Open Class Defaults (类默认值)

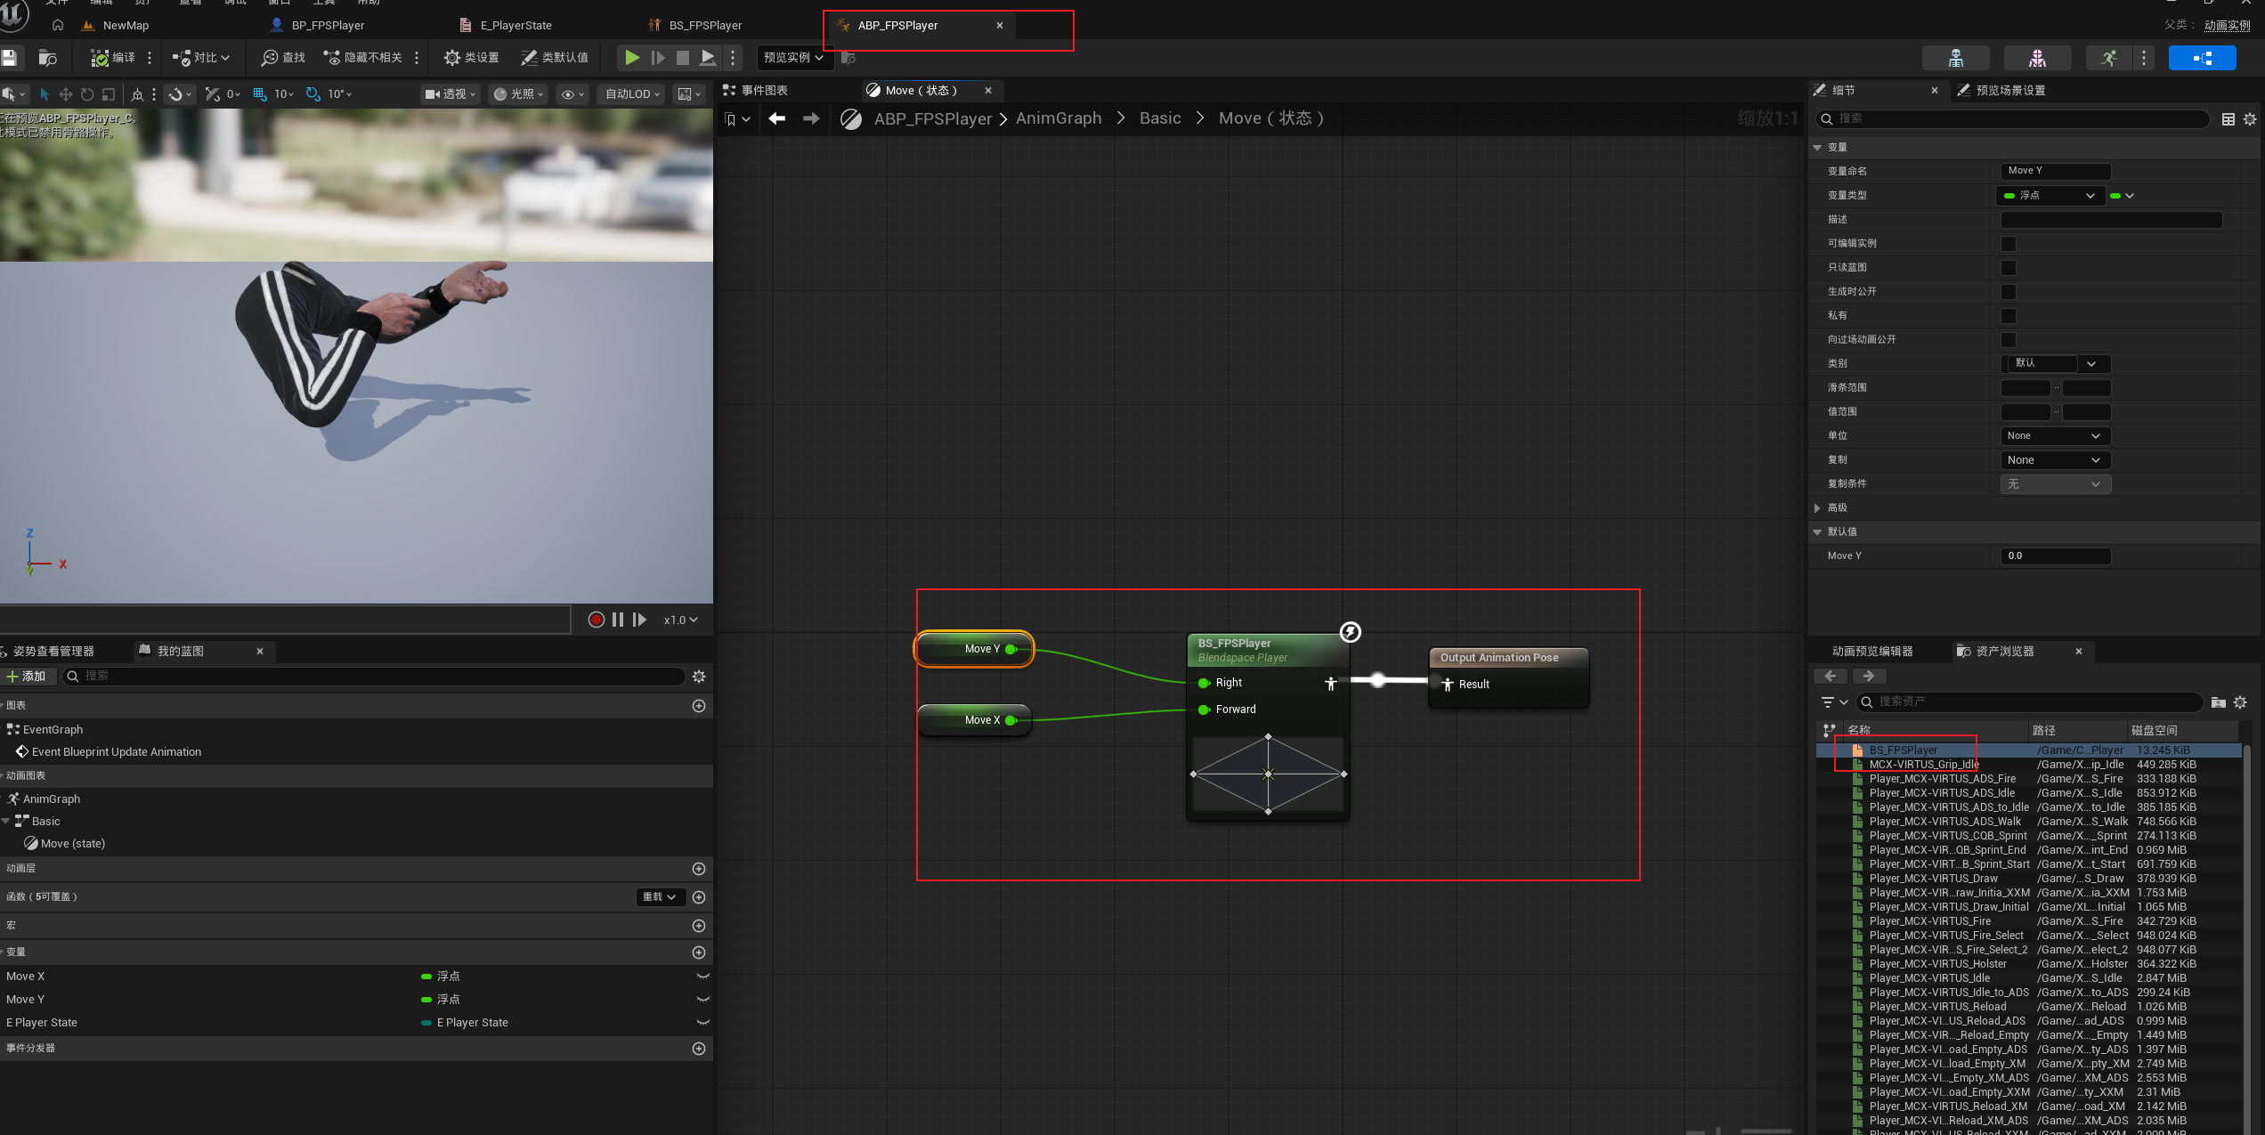pyautogui.click(x=555, y=58)
